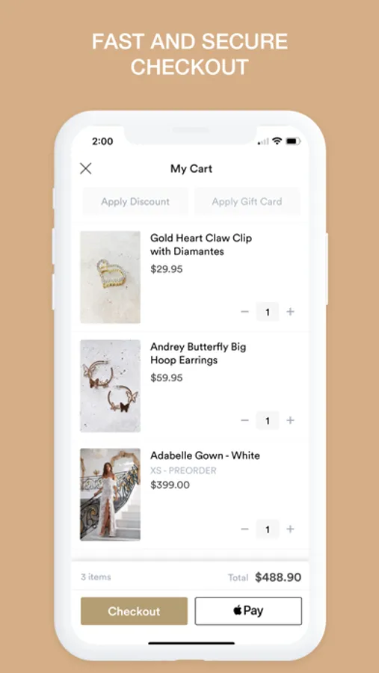Screen dimensions: 379x673
Task: Increase quantity of Gold Heart Claw Clip
Action: (290, 312)
